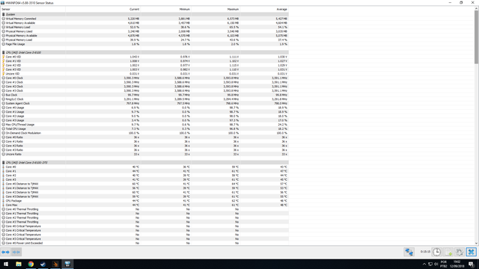The width and height of the screenshot is (479, 269).
Task: Select the Virtual Memory Available row
Action: point(144,23)
